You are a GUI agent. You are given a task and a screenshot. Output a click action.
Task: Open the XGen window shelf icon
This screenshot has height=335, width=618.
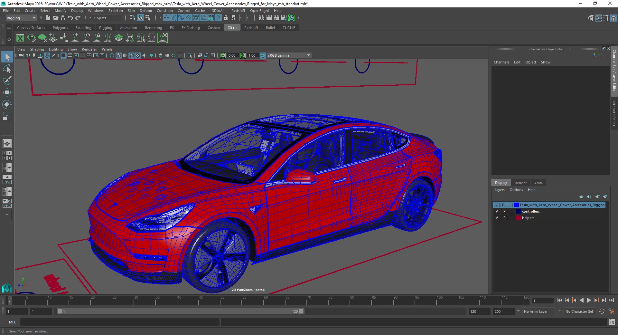point(20,38)
